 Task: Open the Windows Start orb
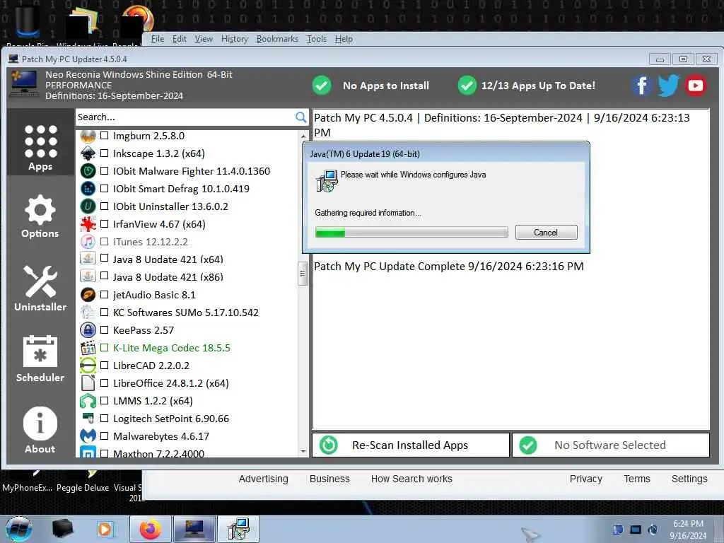click(18, 529)
